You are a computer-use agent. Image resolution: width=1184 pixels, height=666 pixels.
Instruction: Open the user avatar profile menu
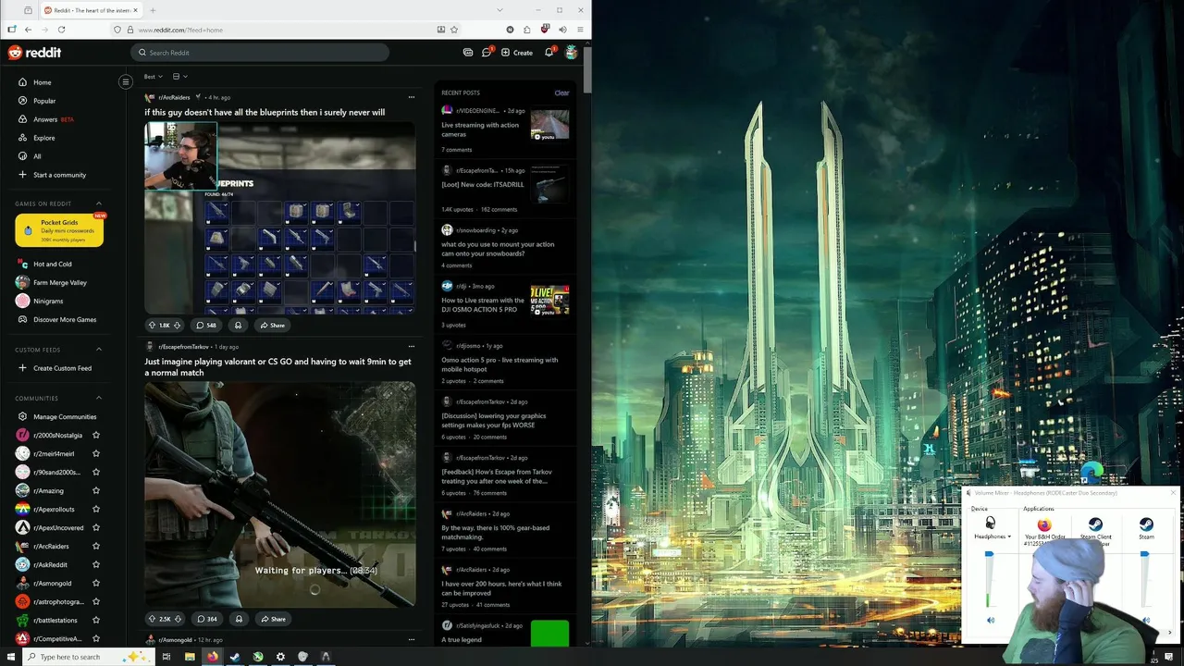572,53
